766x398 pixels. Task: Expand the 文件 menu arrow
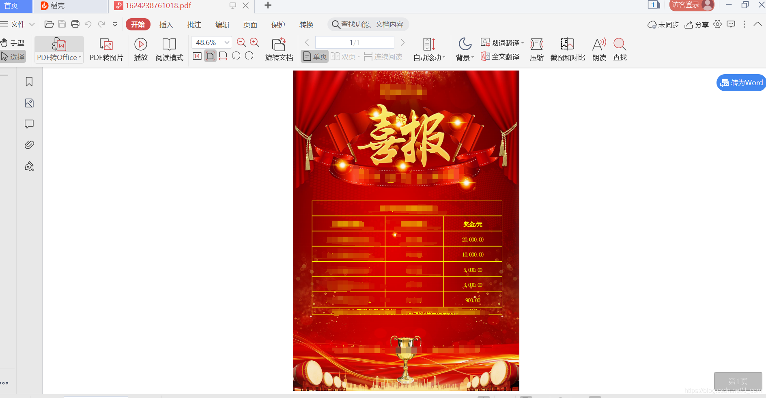pyautogui.click(x=32, y=24)
